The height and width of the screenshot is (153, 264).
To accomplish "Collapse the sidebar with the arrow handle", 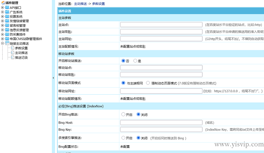I will coord(53,78).
